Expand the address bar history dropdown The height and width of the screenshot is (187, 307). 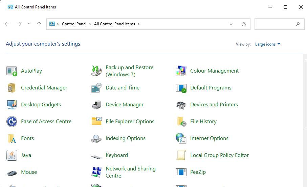click(x=231, y=24)
